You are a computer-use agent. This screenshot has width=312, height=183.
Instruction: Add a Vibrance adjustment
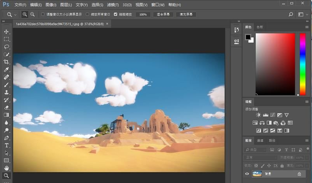point(287,115)
